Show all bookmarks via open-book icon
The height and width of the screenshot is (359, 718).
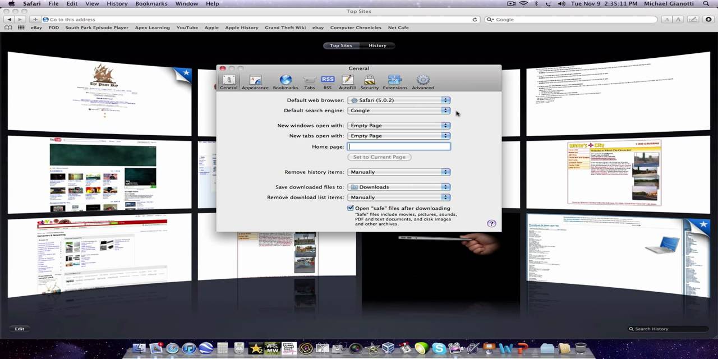pos(8,27)
